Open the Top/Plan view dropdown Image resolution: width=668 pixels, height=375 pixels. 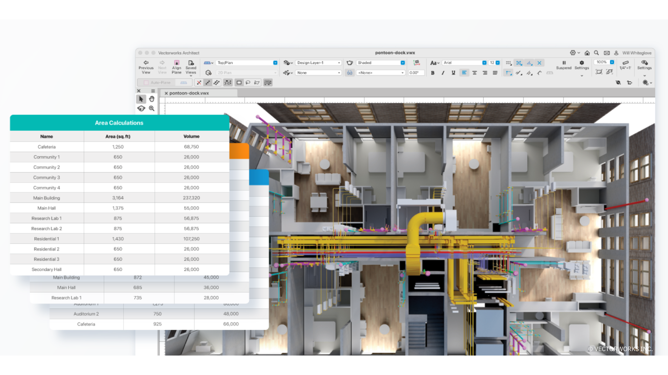(x=247, y=63)
